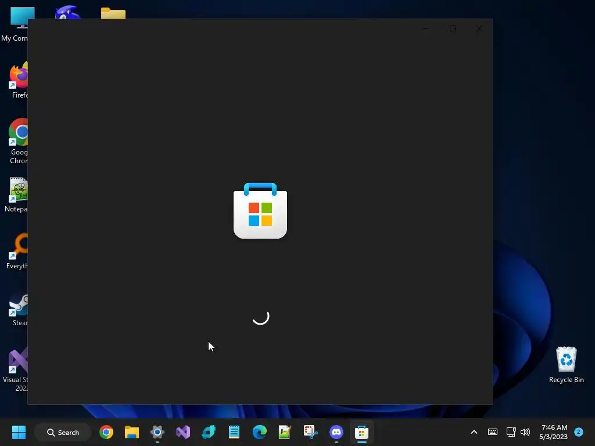
Task: Select the Steam desktop shortcut
Action: (19, 310)
